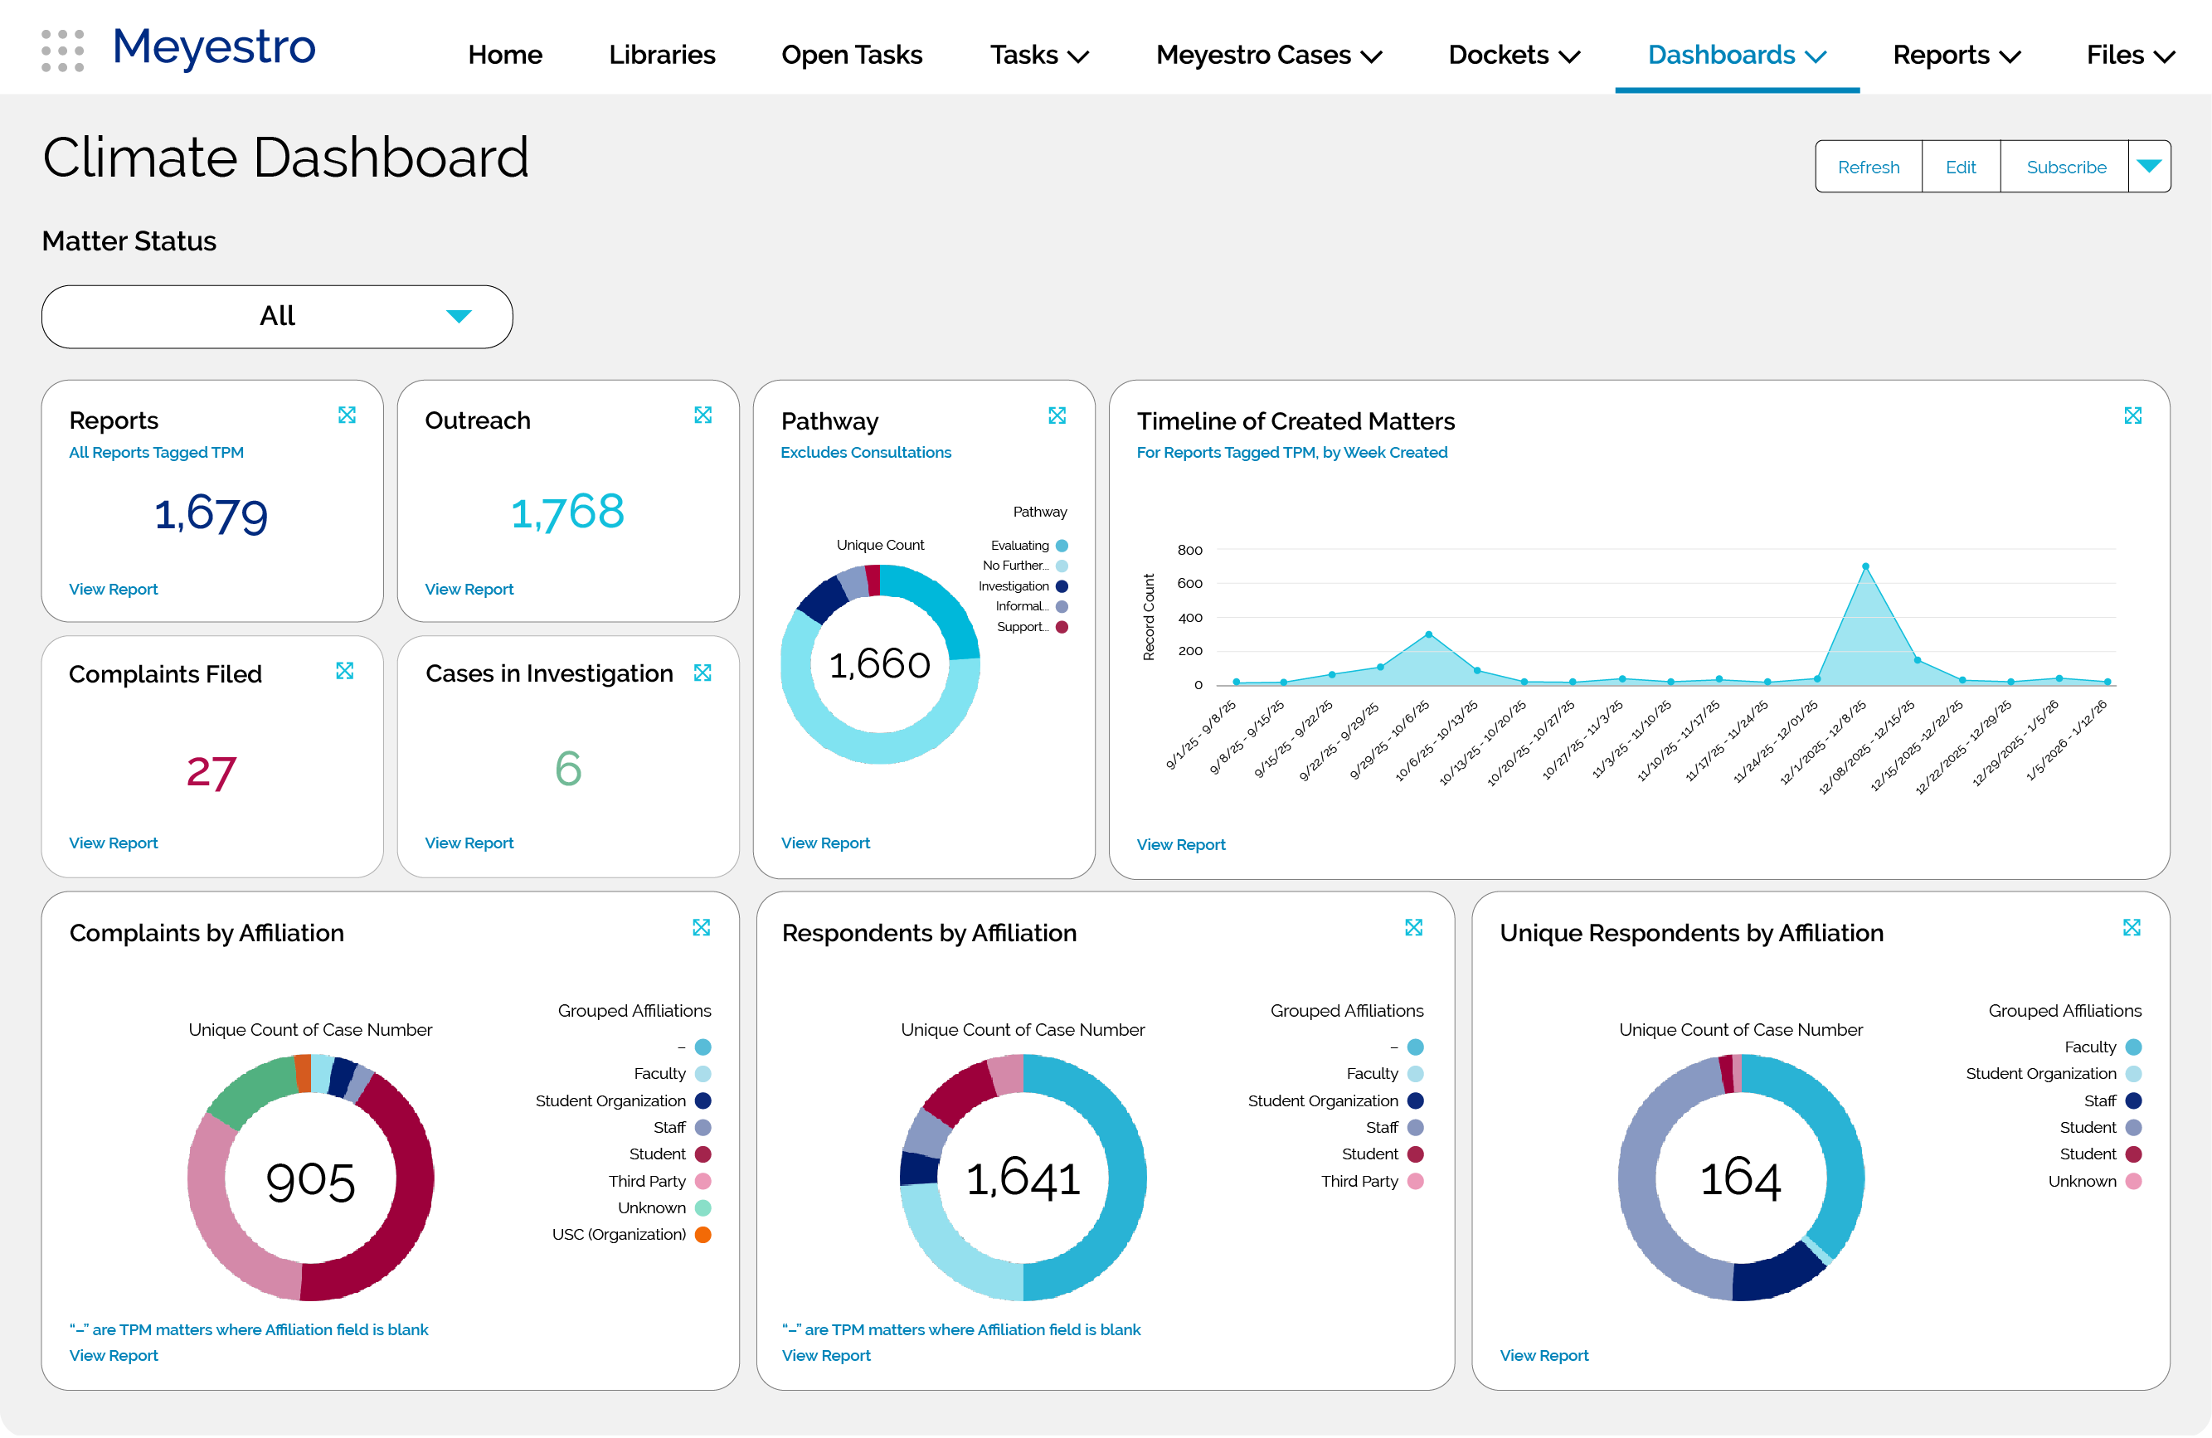
Task: Click the 9/1/25 - 9/8/25 axis label
Action: pos(1200,734)
